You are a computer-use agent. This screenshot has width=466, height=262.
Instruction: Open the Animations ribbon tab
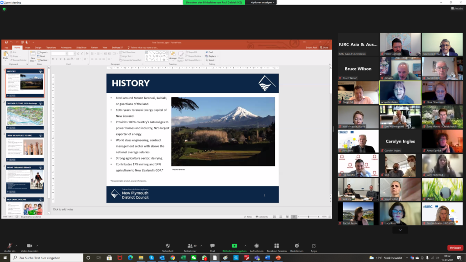pos(66,47)
